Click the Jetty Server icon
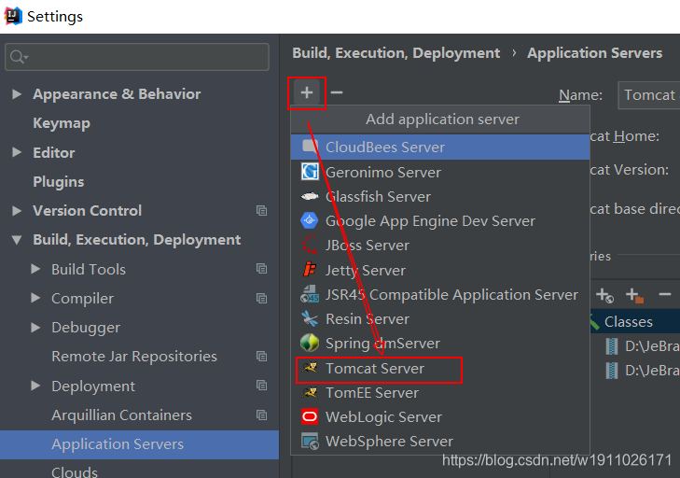 (310, 270)
